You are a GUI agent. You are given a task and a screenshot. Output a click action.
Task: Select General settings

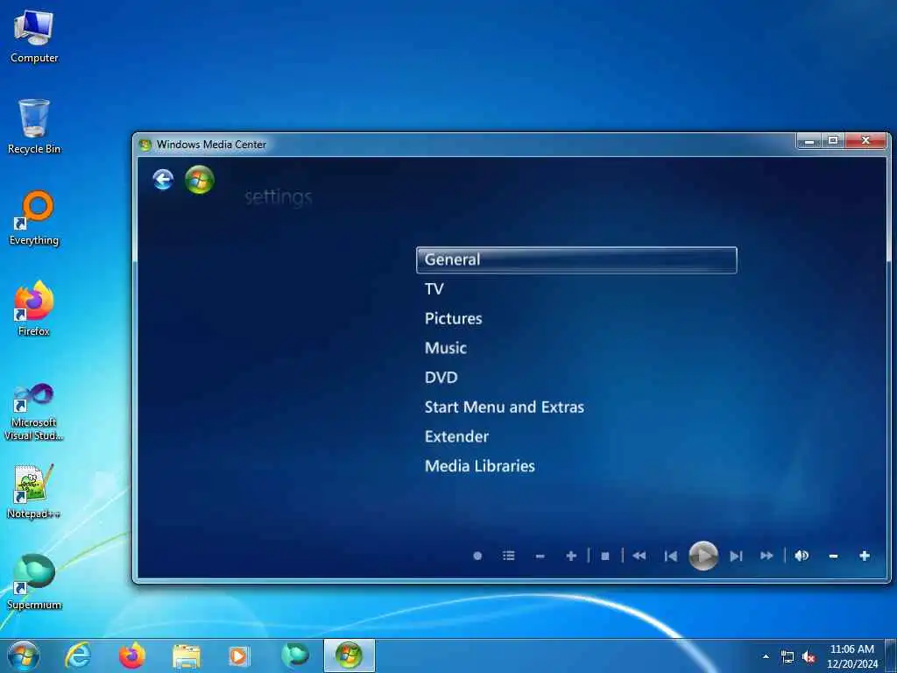[x=576, y=259]
